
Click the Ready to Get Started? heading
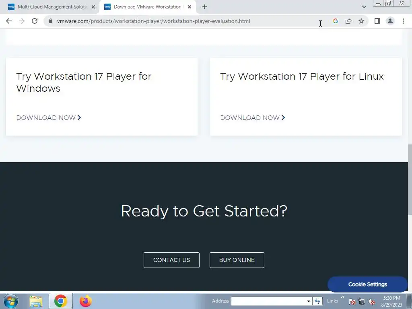click(204, 211)
